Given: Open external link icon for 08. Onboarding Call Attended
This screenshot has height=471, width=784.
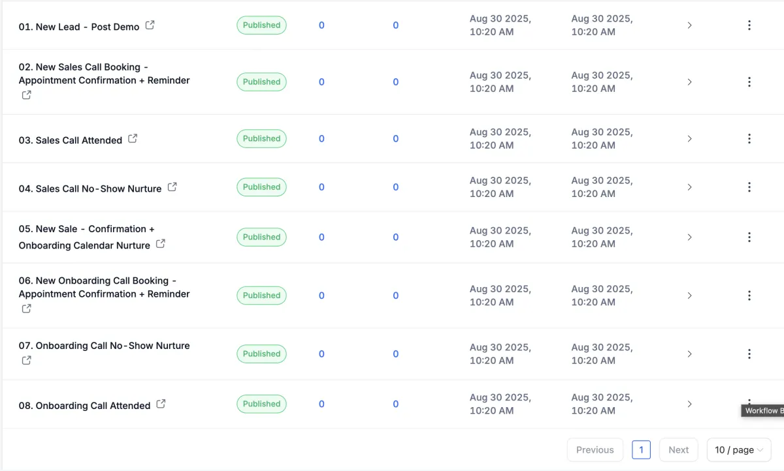Looking at the screenshot, I should point(161,404).
